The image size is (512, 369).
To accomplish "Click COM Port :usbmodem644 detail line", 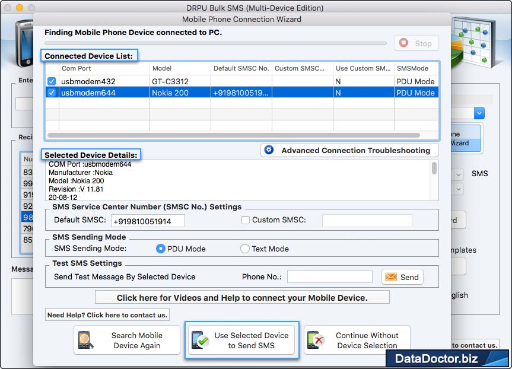I will click(x=90, y=164).
